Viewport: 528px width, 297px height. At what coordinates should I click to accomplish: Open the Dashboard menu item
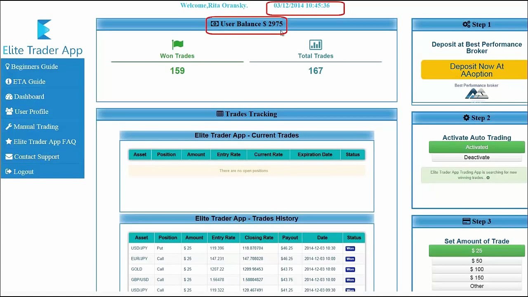coord(29,97)
